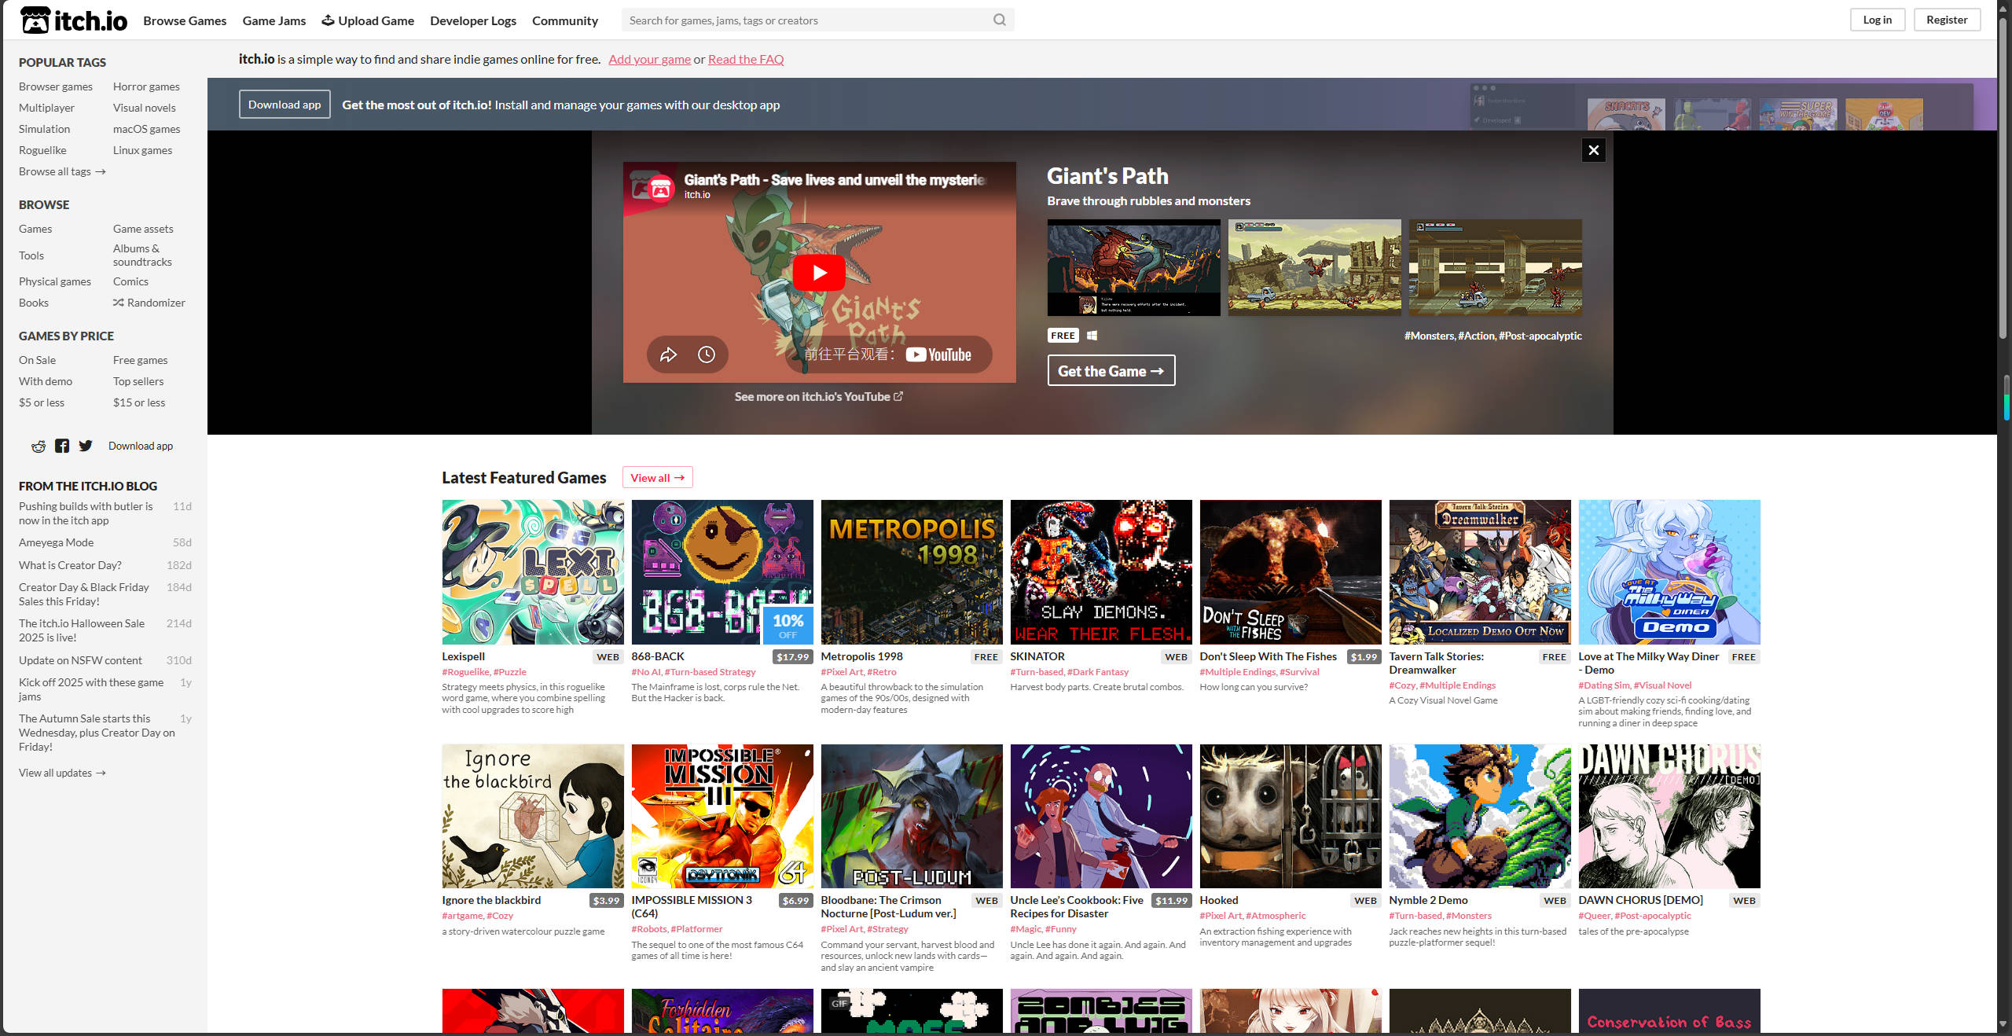The width and height of the screenshot is (2012, 1036).
Task: Open View all updates link
Action: [62, 773]
